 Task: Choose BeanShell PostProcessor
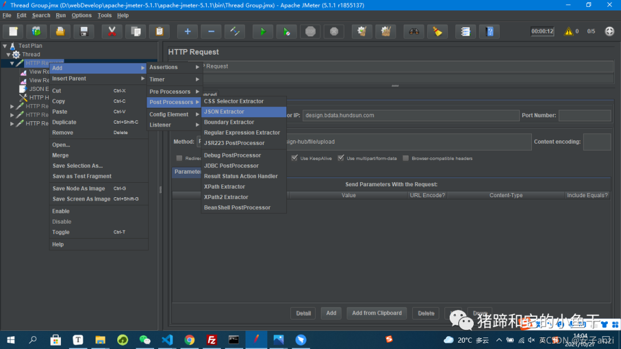coord(244,208)
